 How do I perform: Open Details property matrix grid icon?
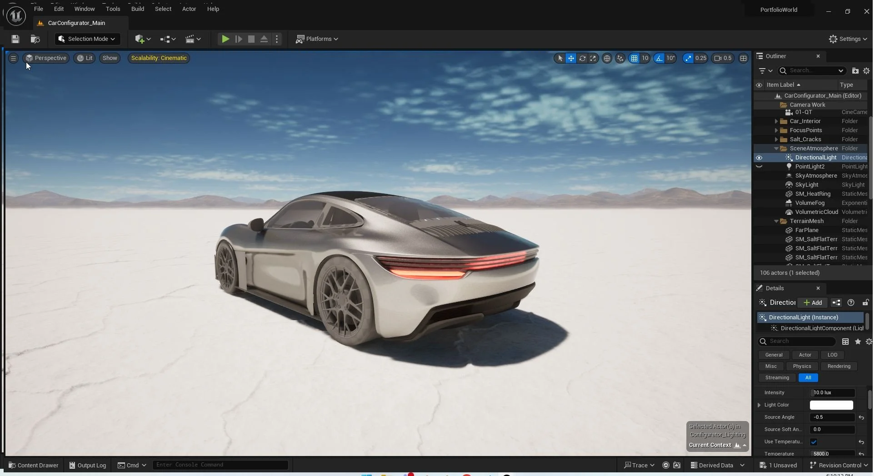click(x=845, y=342)
